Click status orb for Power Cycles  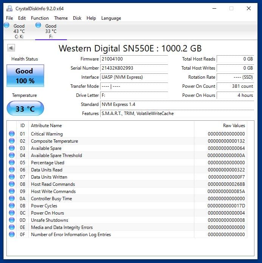coord(12,205)
